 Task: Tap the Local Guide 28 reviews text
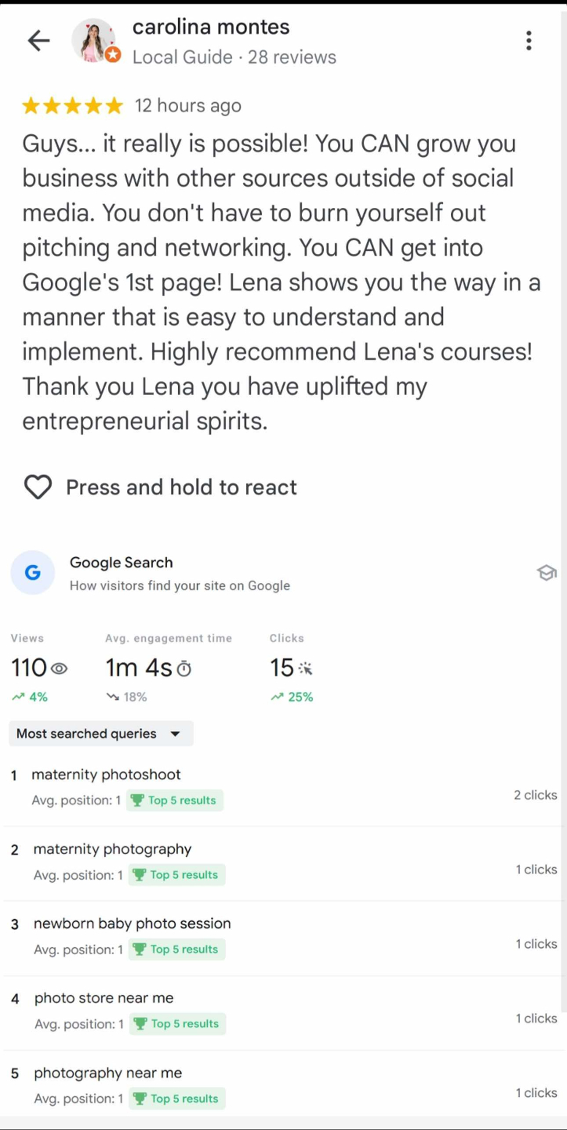point(234,57)
